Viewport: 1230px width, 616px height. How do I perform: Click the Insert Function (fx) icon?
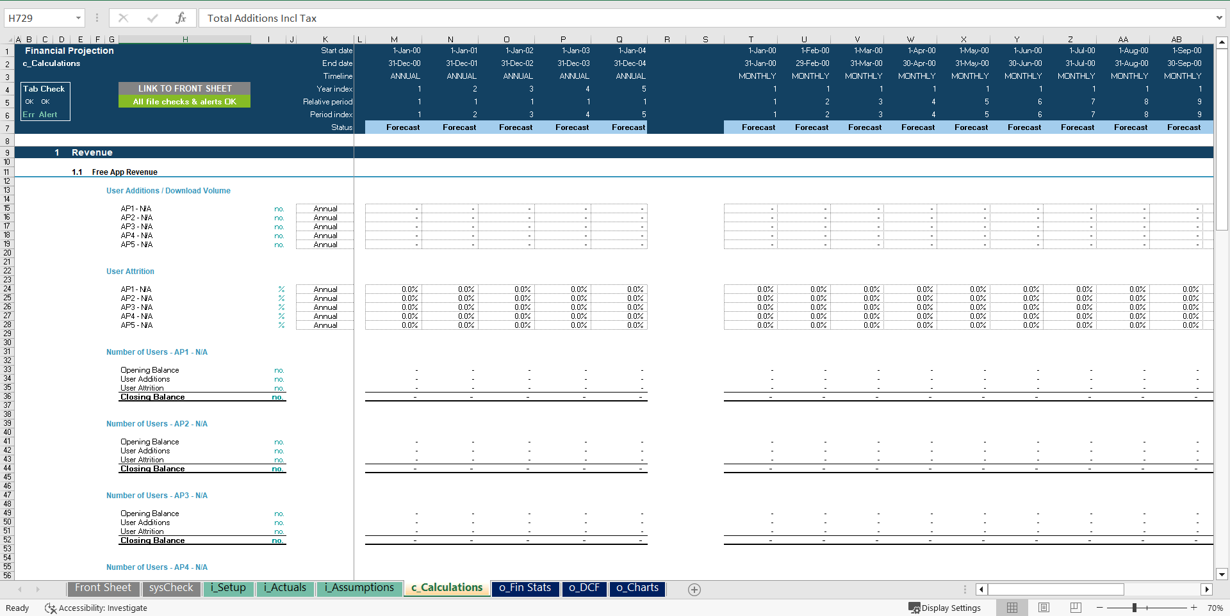point(181,17)
